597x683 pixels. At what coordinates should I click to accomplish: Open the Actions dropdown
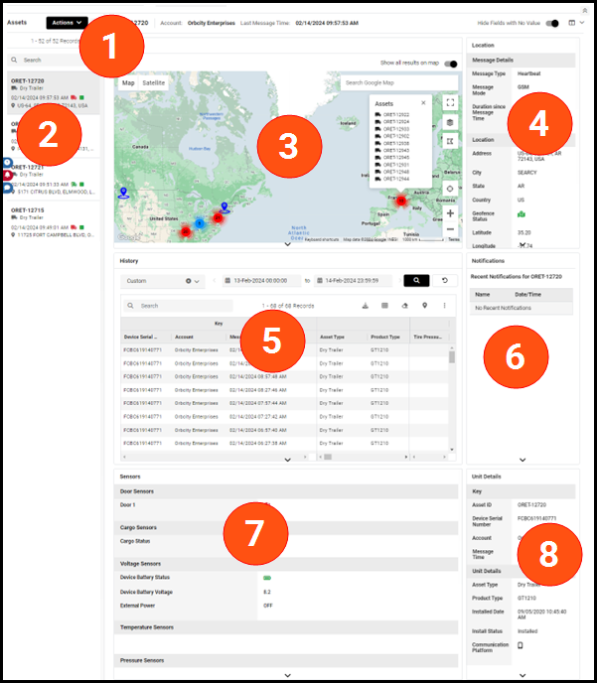pos(68,22)
